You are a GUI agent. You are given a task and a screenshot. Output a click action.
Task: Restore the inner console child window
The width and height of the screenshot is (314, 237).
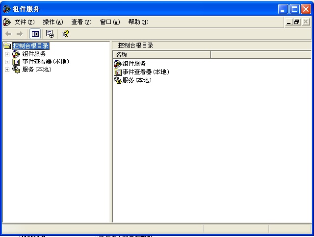(297, 22)
